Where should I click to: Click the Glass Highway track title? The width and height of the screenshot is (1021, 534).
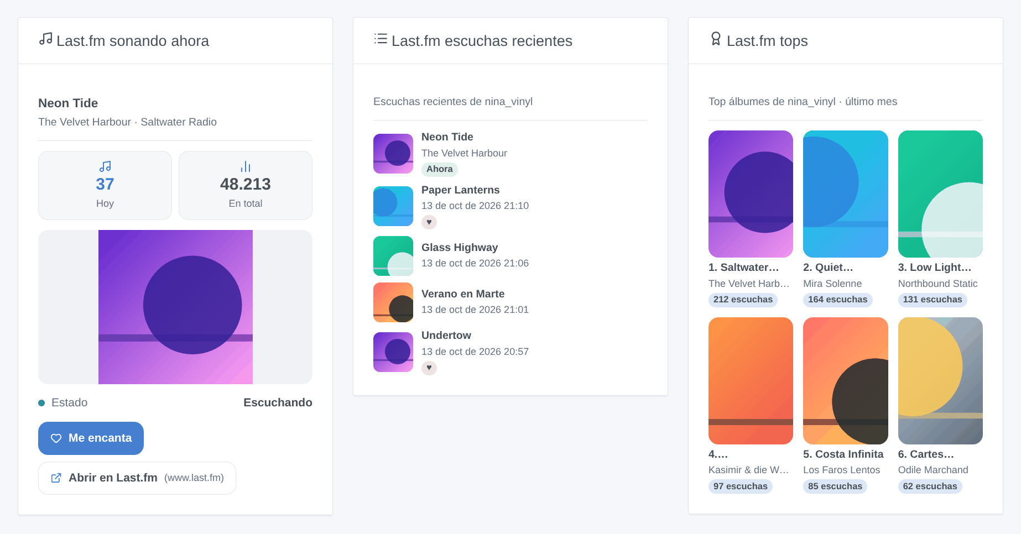pyautogui.click(x=460, y=248)
